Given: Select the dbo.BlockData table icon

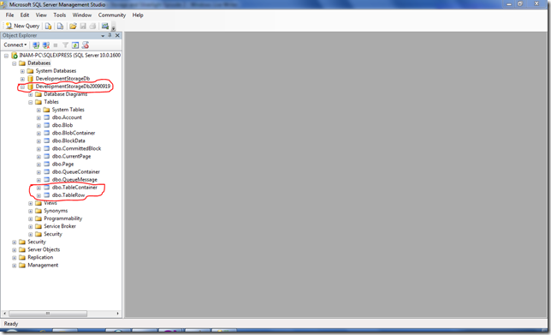Looking at the screenshot, I should click(x=47, y=141).
